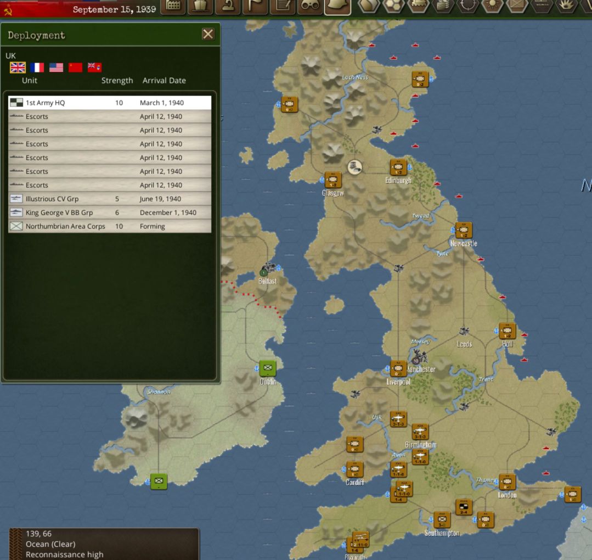Toggle the tank unit overlay
This screenshot has height=560, width=592.
[x=418, y=6]
